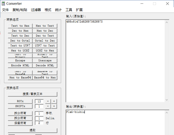This screenshot has width=174, height=135.
Task: Click the input area scroll down arrow
Action: click(x=167, y=100)
